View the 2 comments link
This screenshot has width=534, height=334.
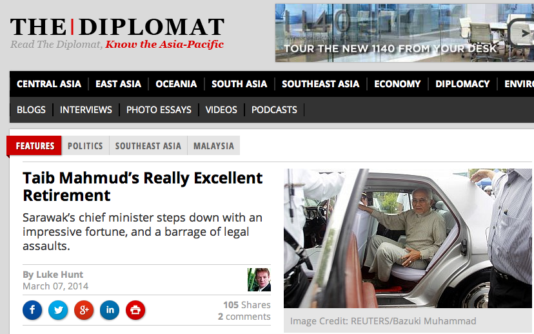[x=244, y=317]
